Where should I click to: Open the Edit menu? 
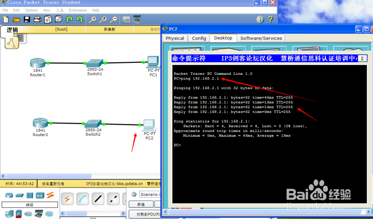click(16, 10)
